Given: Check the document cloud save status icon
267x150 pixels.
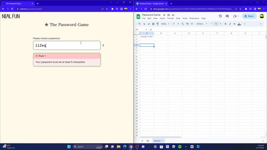Looking at the screenshot, I should [x=173, y=15].
